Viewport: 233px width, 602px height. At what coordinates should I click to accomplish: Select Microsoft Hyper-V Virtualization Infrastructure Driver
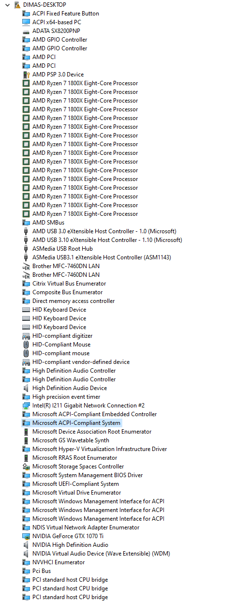tap(100, 449)
